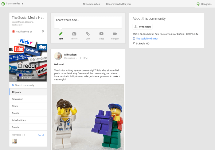Click the Search community field

[28, 85]
